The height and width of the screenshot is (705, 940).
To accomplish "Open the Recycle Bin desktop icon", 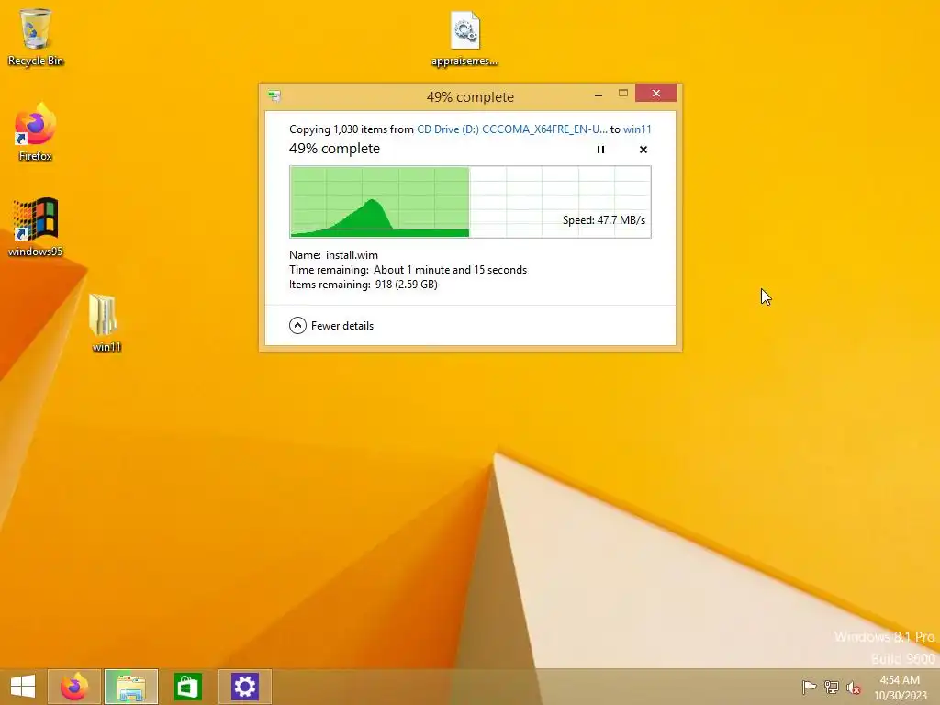I will (36, 37).
